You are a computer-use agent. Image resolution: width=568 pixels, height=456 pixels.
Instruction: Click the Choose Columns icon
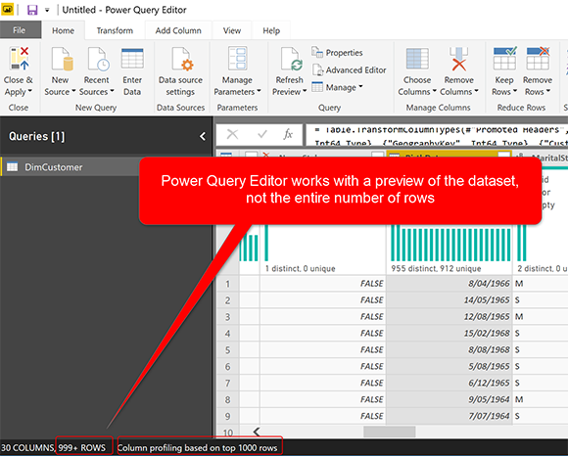[417, 59]
